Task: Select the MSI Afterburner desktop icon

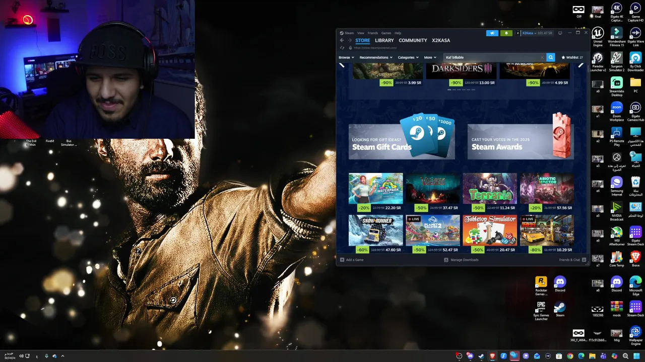Action: pyautogui.click(x=616, y=236)
